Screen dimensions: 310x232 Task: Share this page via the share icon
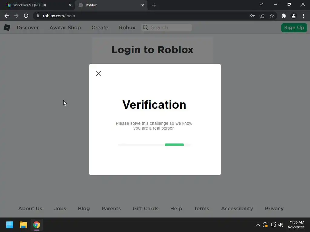point(262,16)
